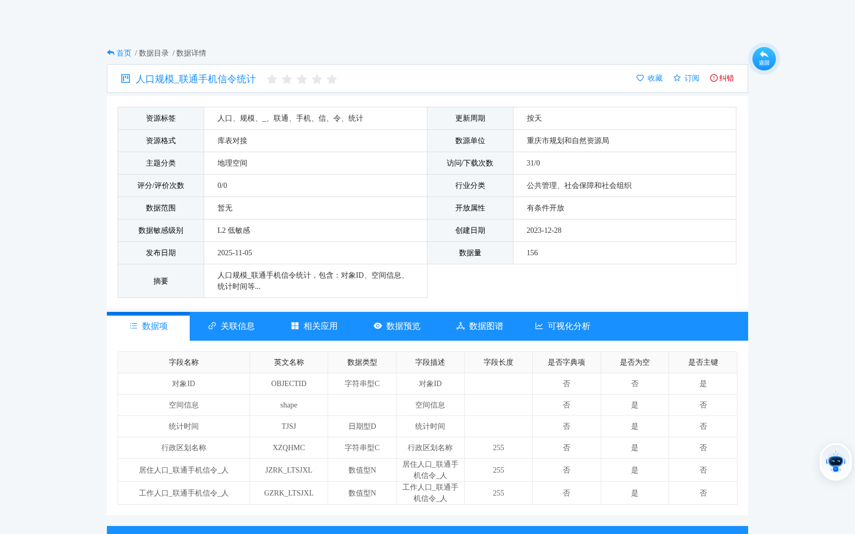Click the title 人口规模_联通手机信令统计
Image resolution: width=855 pixels, height=534 pixels.
(x=196, y=79)
